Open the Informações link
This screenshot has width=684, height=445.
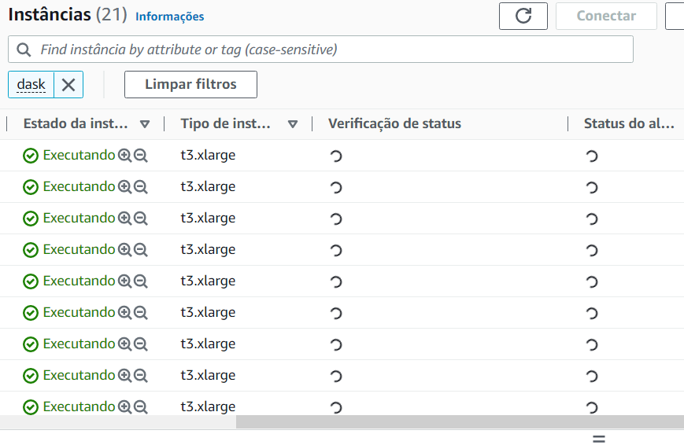[169, 17]
